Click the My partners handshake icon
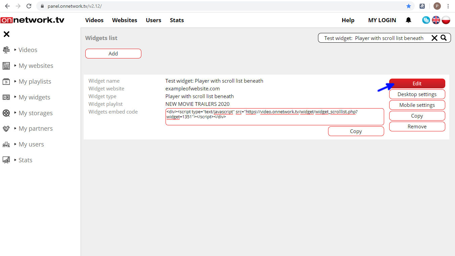The width and height of the screenshot is (455, 256). pos(6,129)
